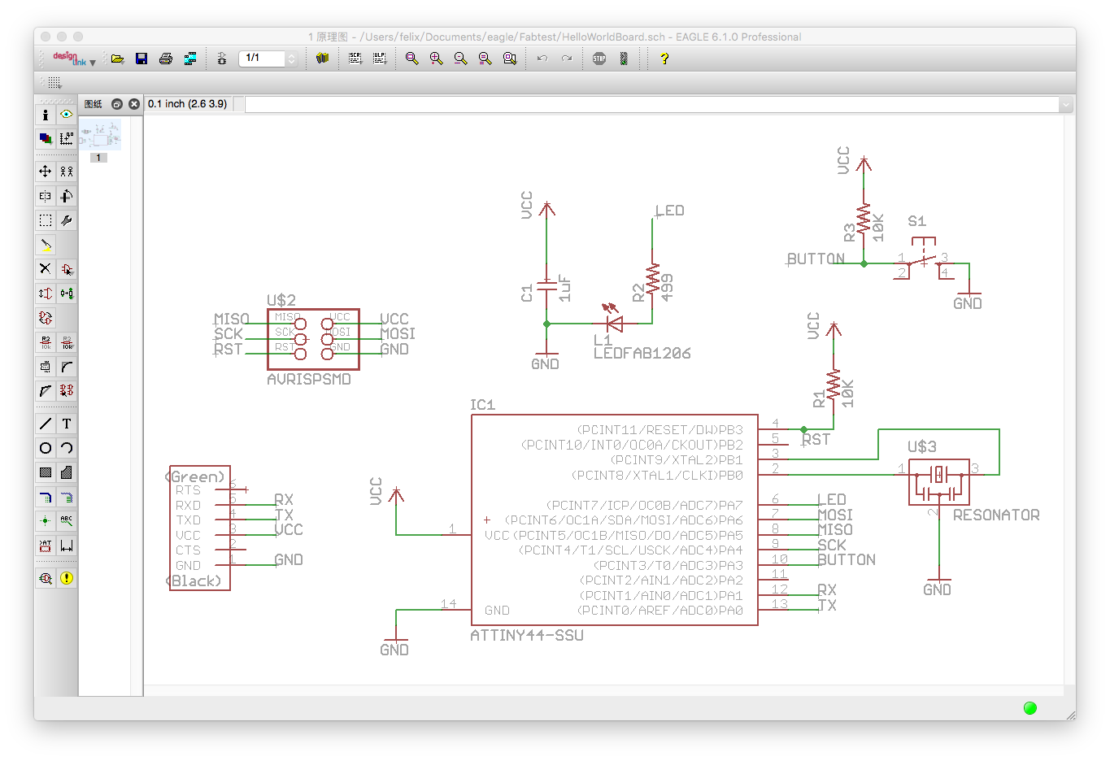Click the Open file toolbar icon
Image resolution: width=1110 pixels, height=761 pixels.
click(x=117, y=59)
